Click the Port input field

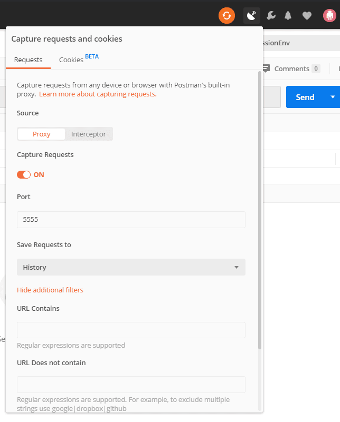click(x=131, y=220)
